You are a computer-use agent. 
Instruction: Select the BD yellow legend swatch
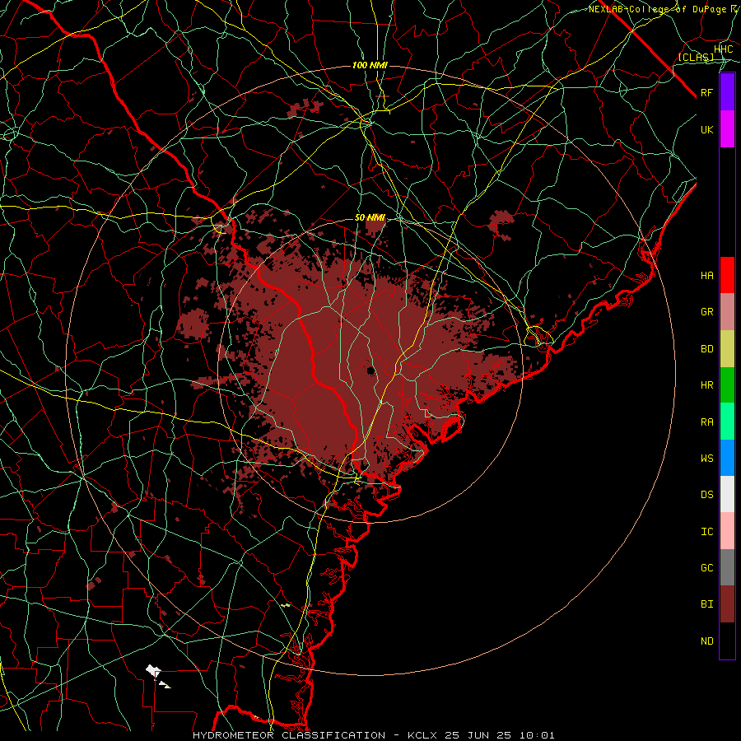tap(727, 349)
